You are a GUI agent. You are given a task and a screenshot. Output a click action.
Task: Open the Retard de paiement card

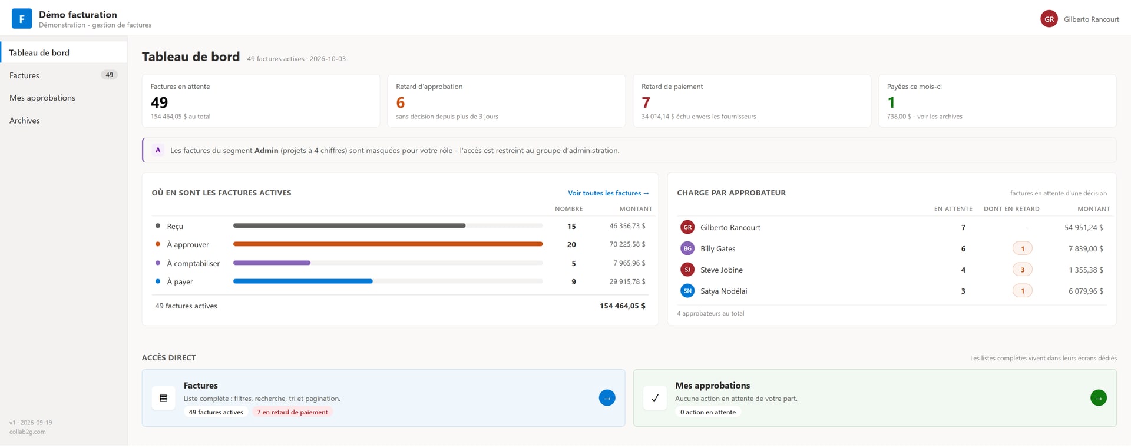point(752,101)
